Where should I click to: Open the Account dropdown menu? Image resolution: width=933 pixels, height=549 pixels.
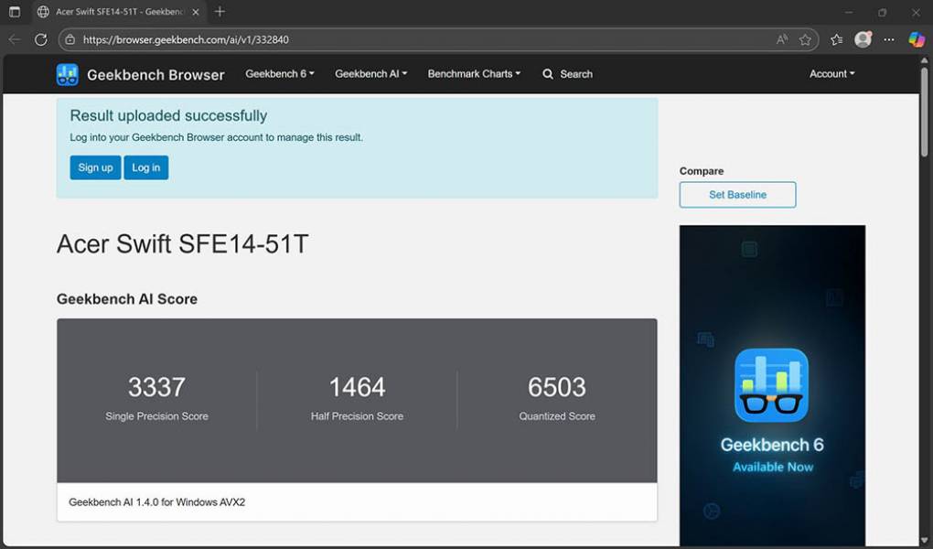click(831, 74)
